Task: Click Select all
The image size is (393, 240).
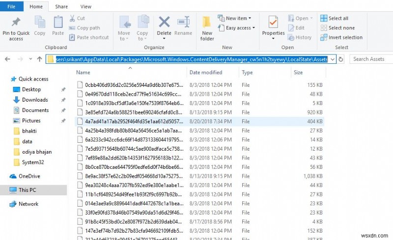Action: point(335,18)
